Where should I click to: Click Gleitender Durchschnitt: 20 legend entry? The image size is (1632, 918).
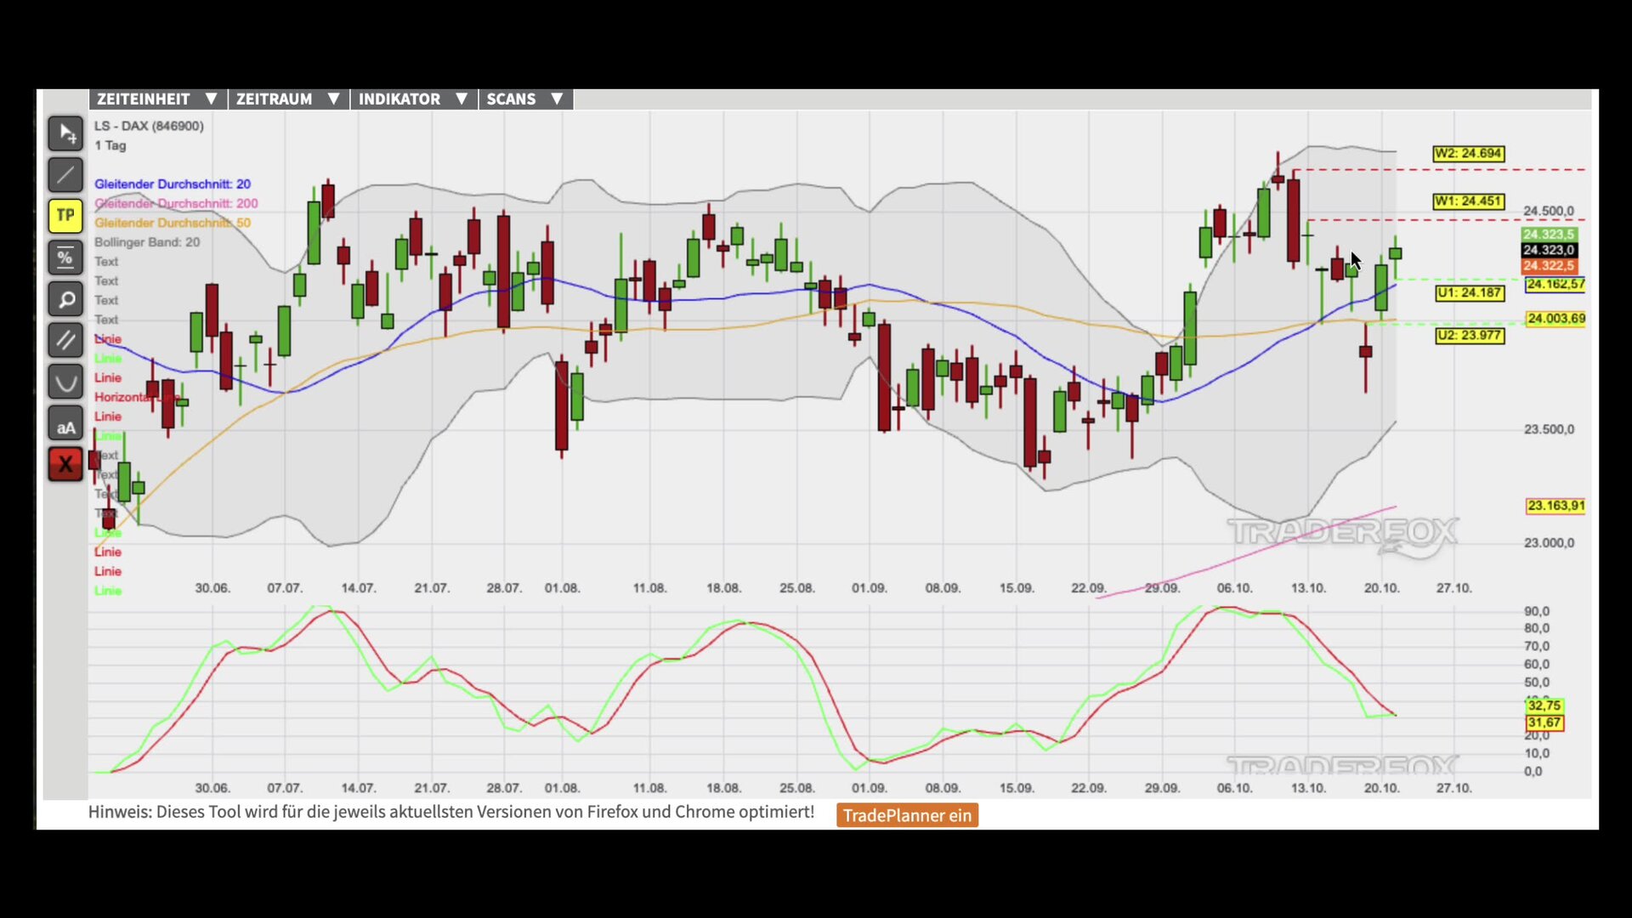point(173,184)
